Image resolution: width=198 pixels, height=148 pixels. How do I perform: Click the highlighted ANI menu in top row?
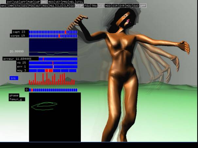click(44, 2)
